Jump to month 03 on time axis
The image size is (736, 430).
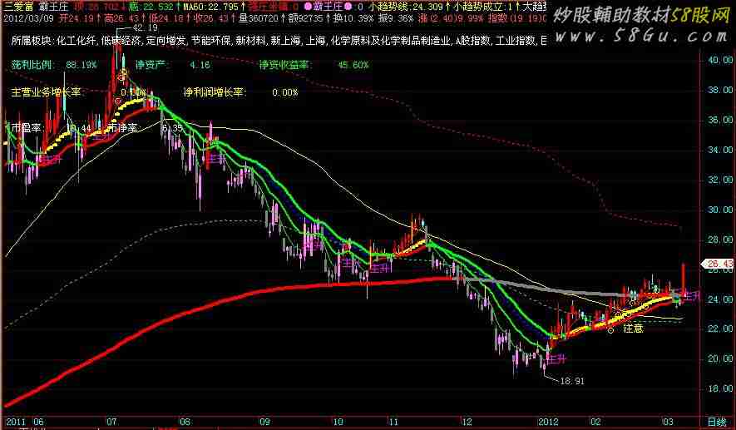point(668,422)
